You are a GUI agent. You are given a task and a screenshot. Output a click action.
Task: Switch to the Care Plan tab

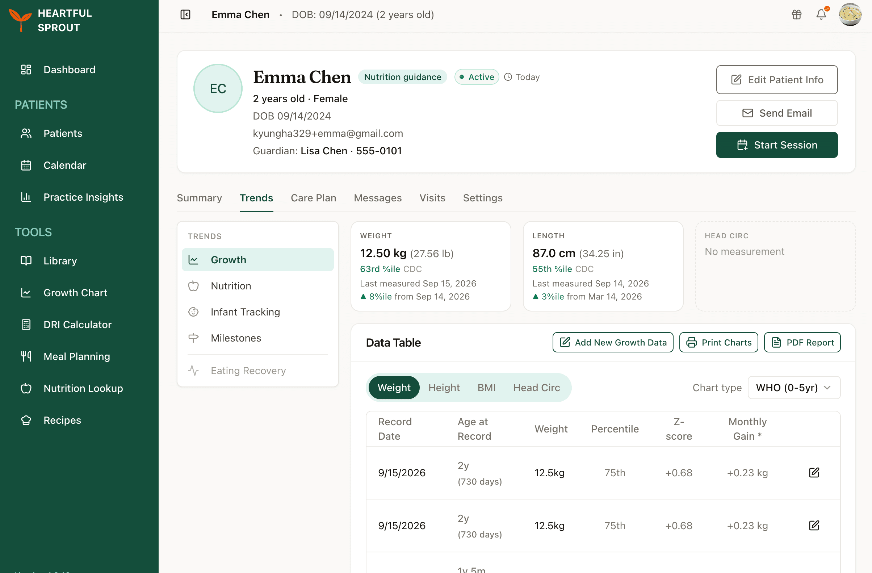[x=313, y=198]
